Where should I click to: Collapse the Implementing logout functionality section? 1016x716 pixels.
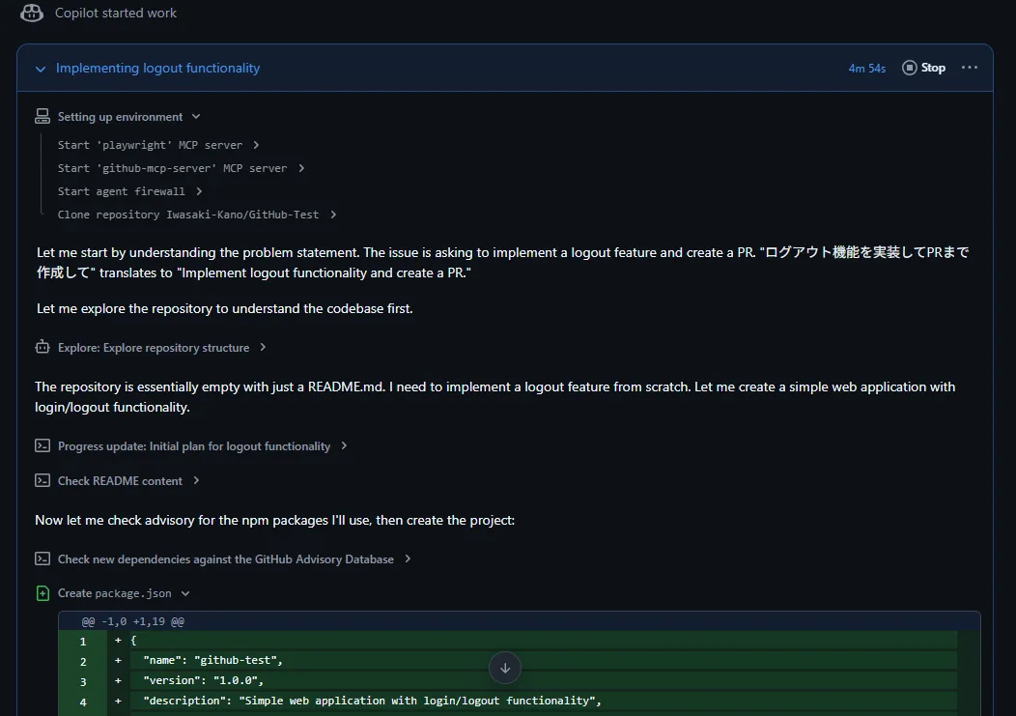click(41, 69)
